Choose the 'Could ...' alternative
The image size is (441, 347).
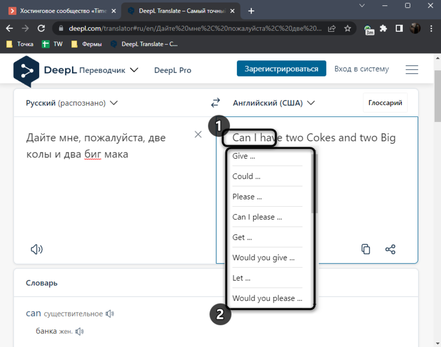pos(246,176)
